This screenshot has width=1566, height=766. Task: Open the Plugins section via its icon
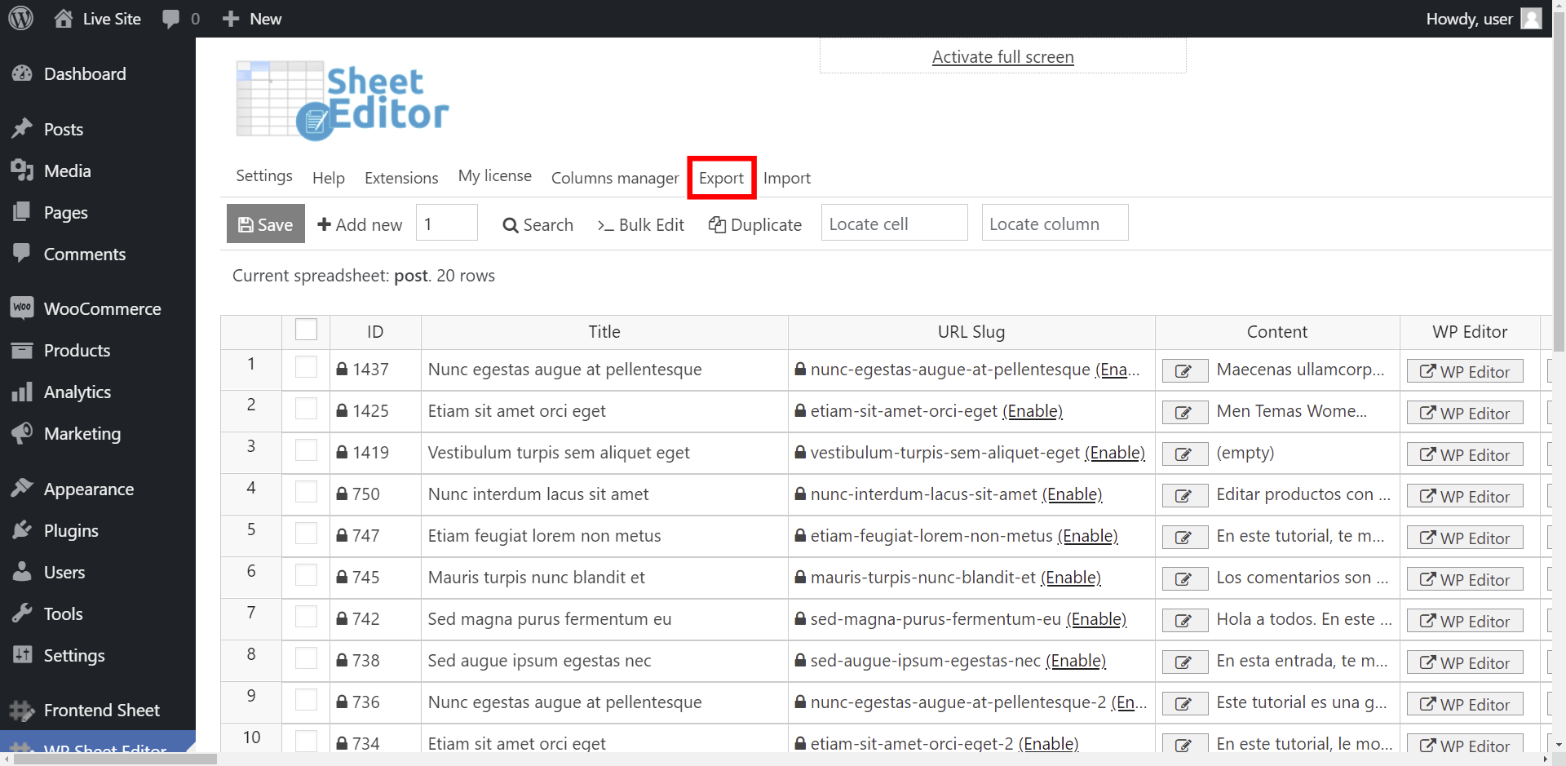point(22,530)
